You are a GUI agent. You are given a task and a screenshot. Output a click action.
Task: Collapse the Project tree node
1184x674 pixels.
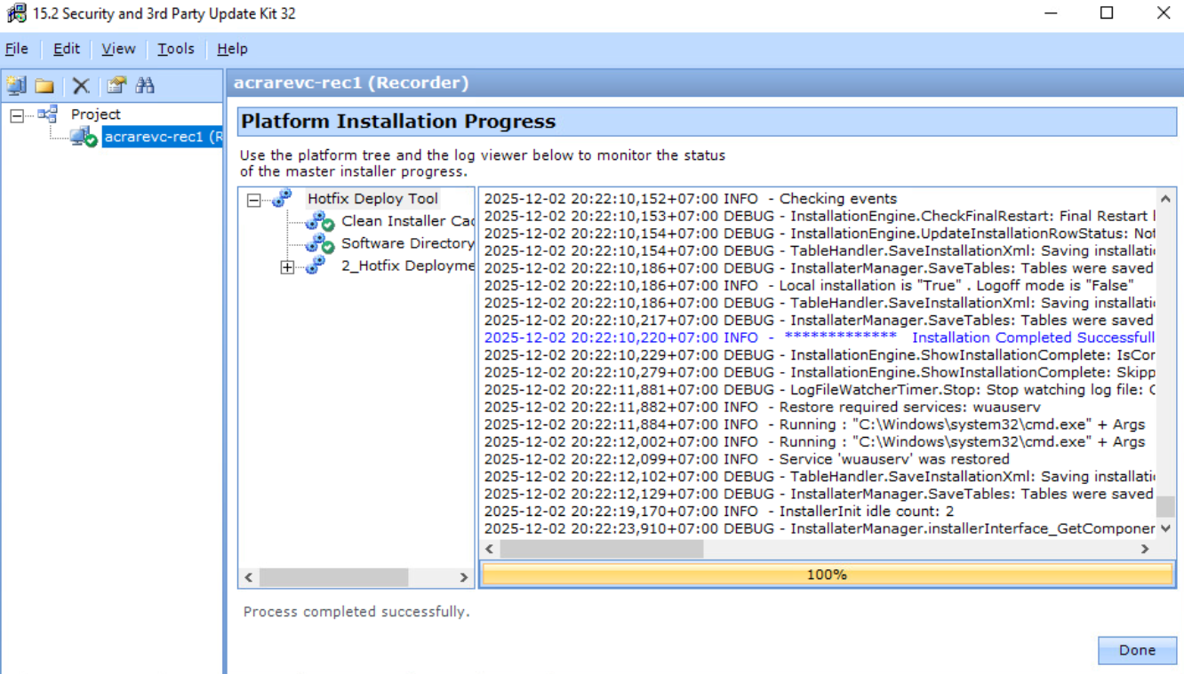17,115
